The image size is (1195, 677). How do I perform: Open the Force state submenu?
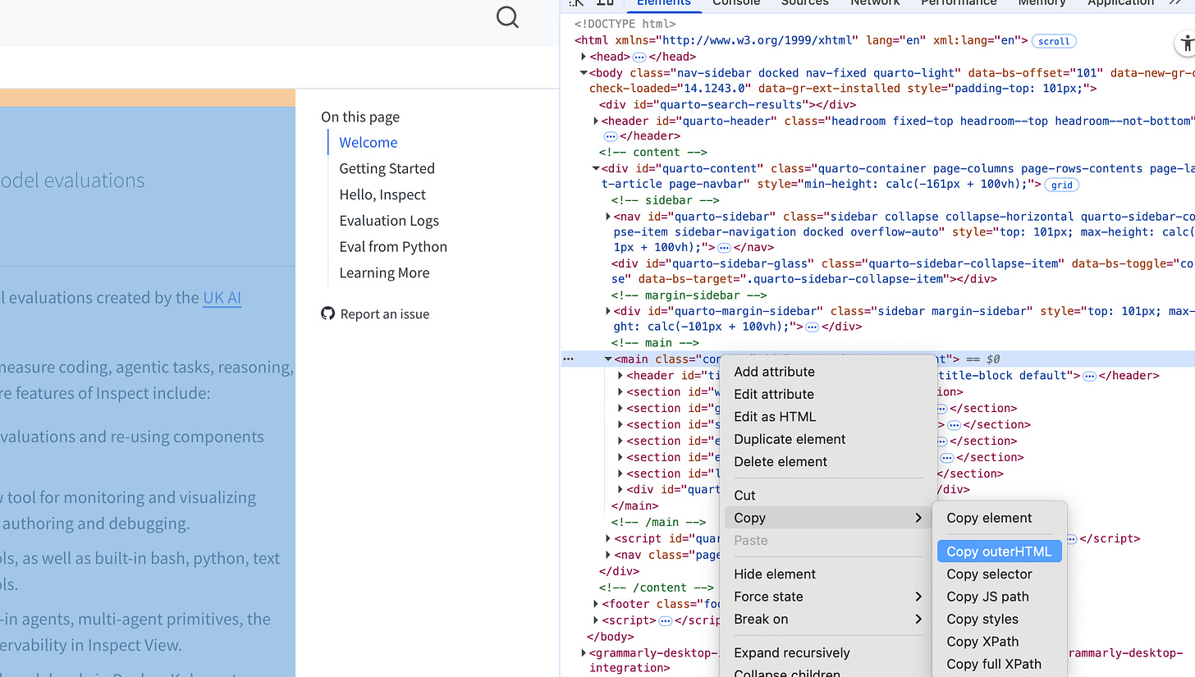[x=768, y=597]
